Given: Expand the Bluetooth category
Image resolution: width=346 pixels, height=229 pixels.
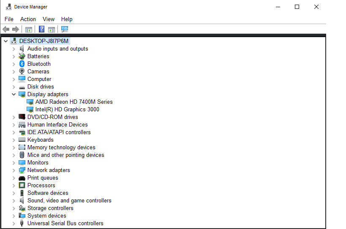Looking at the screenshot, I should [14, 64].
